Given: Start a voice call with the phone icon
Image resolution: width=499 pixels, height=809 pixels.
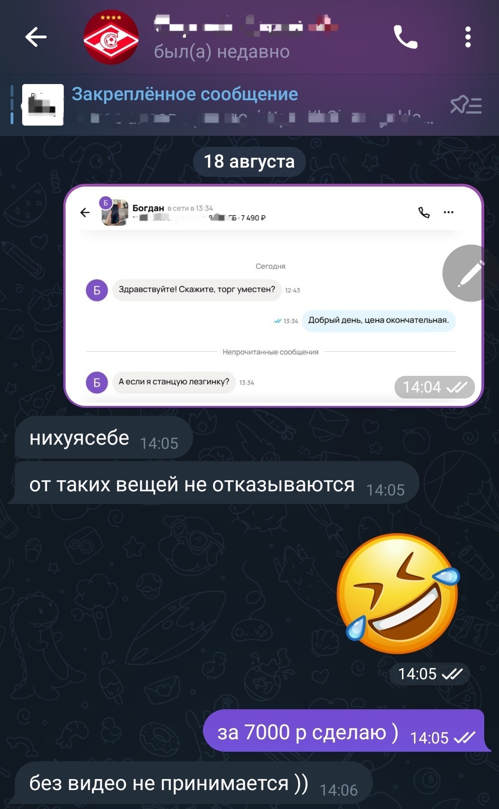Looking at the screenshot, I should [x=405, y=37].
